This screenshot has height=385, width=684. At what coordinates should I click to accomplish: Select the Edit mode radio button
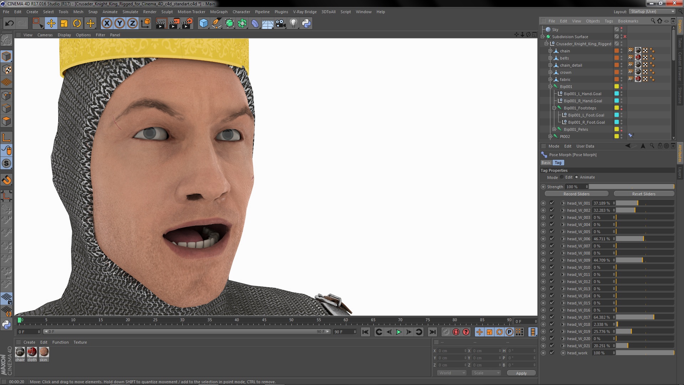[562, 177]
